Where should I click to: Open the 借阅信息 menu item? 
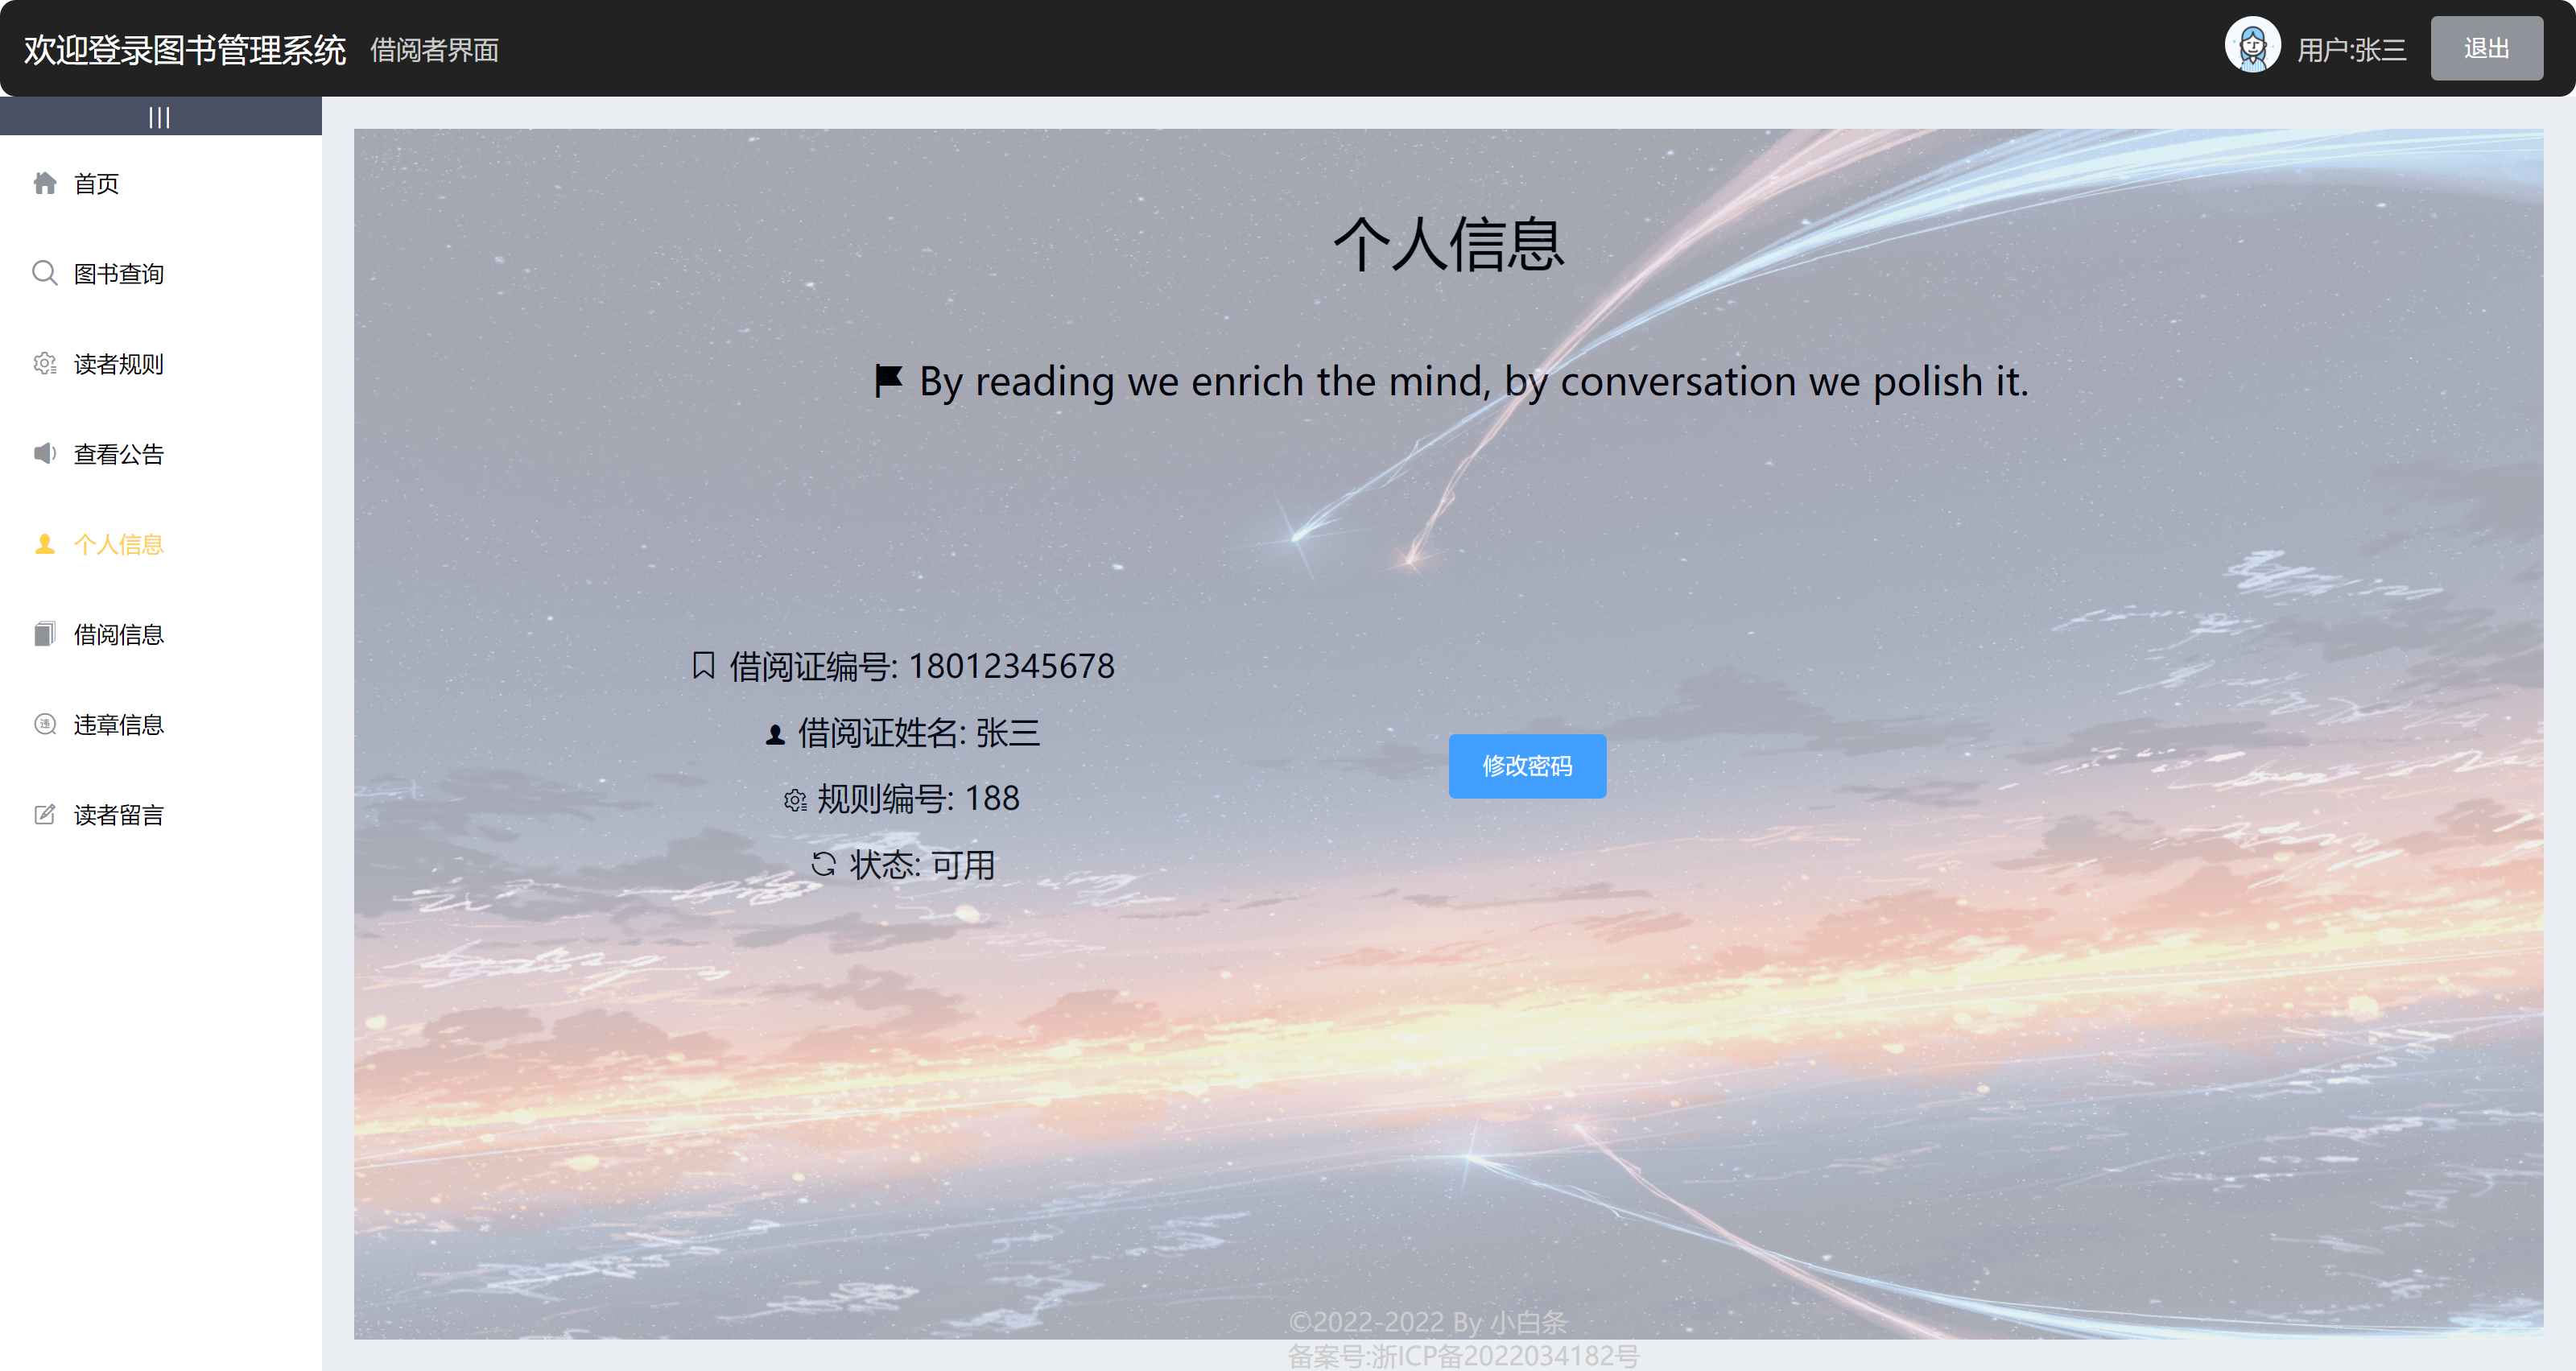point(118,634)
